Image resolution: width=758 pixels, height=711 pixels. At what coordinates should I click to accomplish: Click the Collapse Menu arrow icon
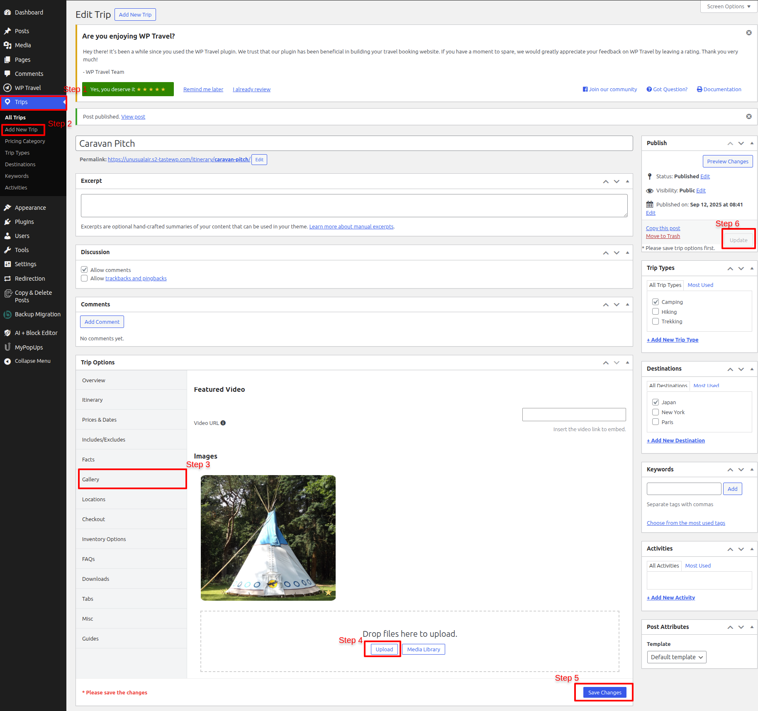7,361
